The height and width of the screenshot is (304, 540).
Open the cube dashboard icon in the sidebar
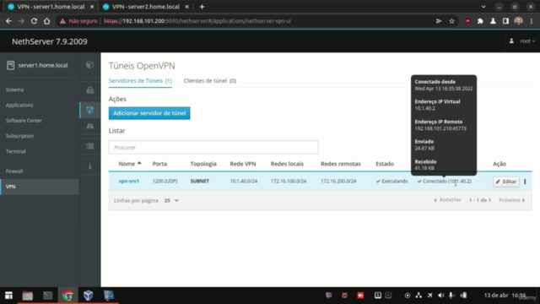point(90,65)
